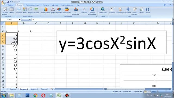Click the volume speaker tray icon
The image size is (174, 98).
tap(157, 96)
